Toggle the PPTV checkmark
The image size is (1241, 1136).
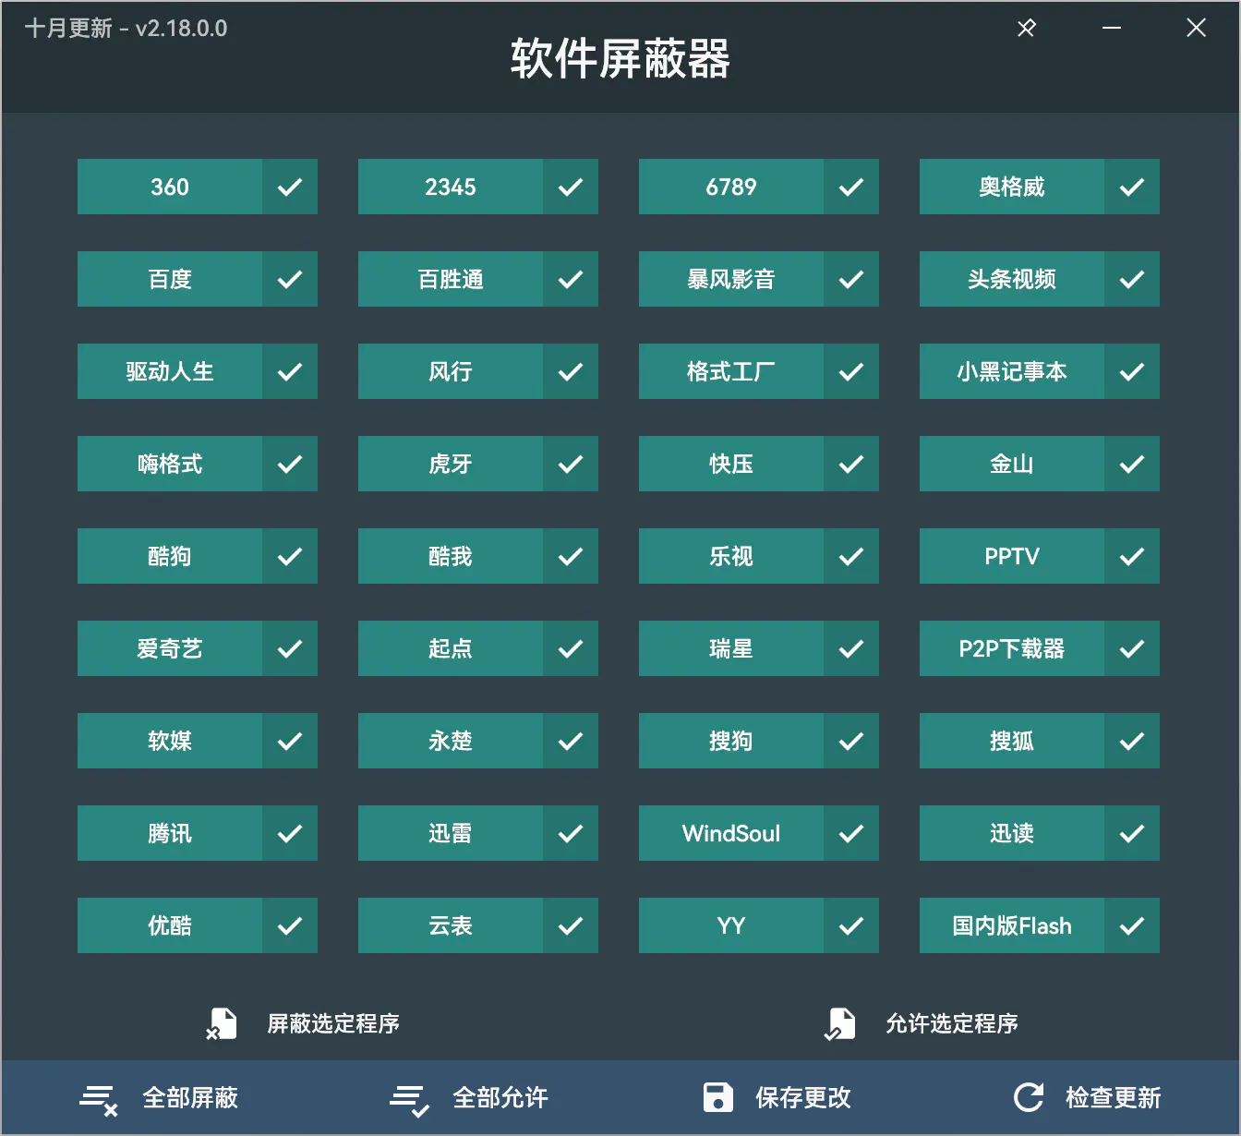pyautogui.click(x=1132, y=556)
